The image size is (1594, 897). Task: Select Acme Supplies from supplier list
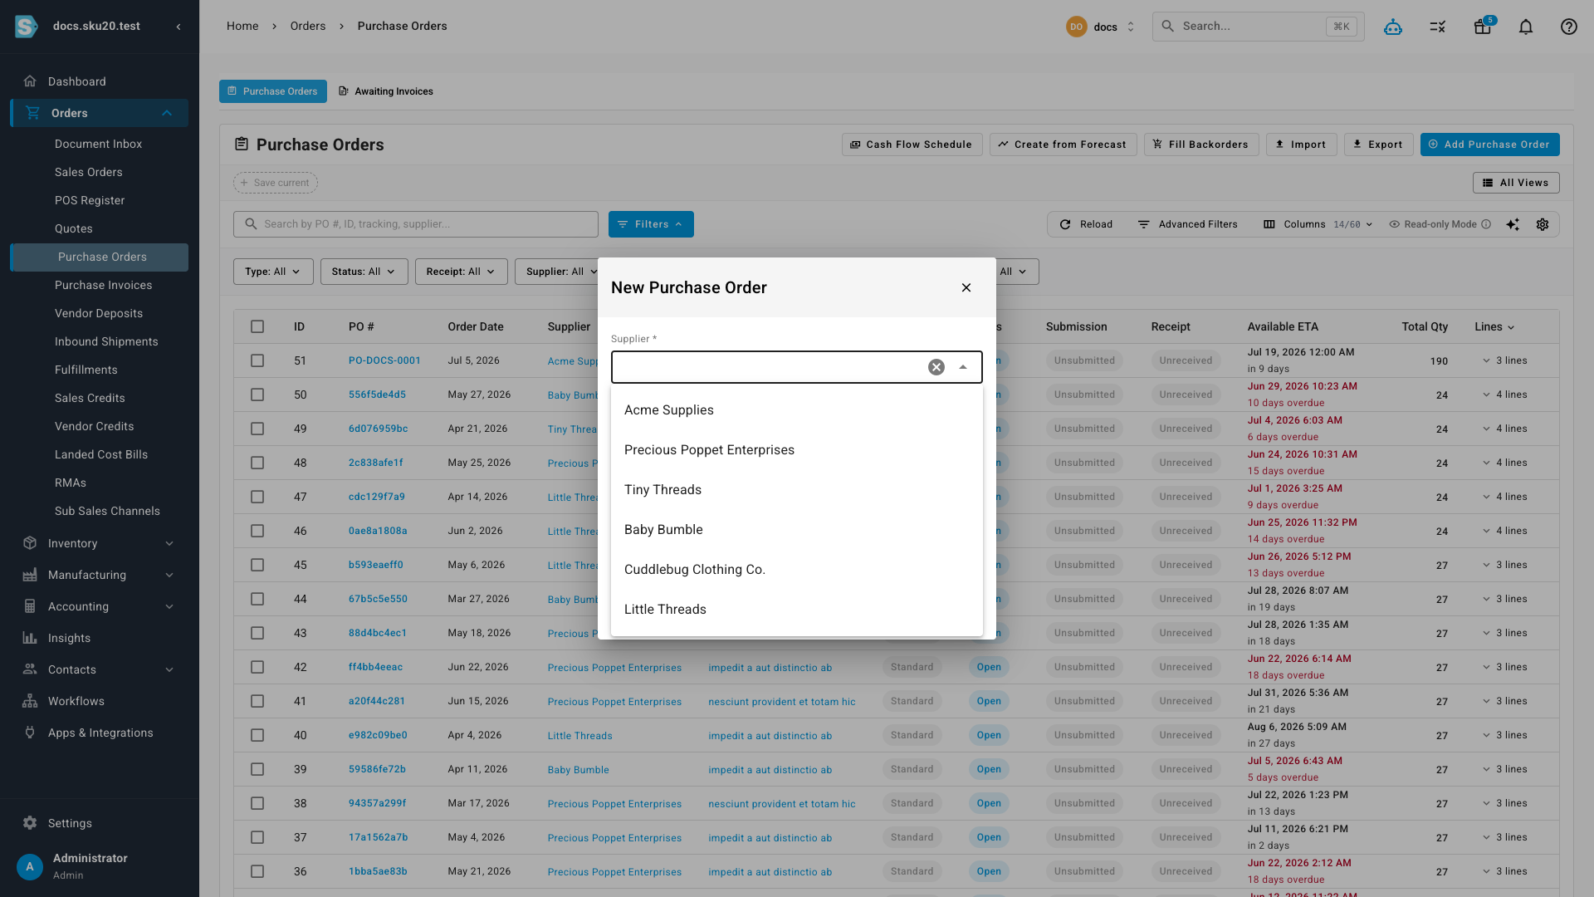[797, 410]
